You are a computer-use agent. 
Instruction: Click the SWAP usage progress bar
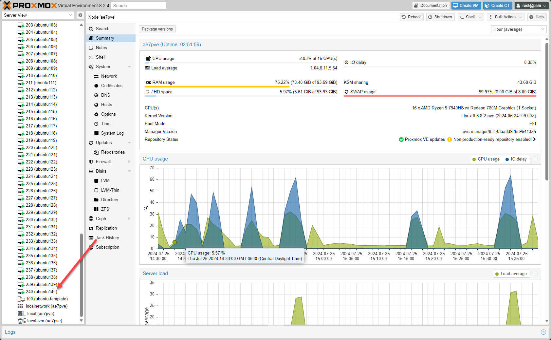pos(440,96)
